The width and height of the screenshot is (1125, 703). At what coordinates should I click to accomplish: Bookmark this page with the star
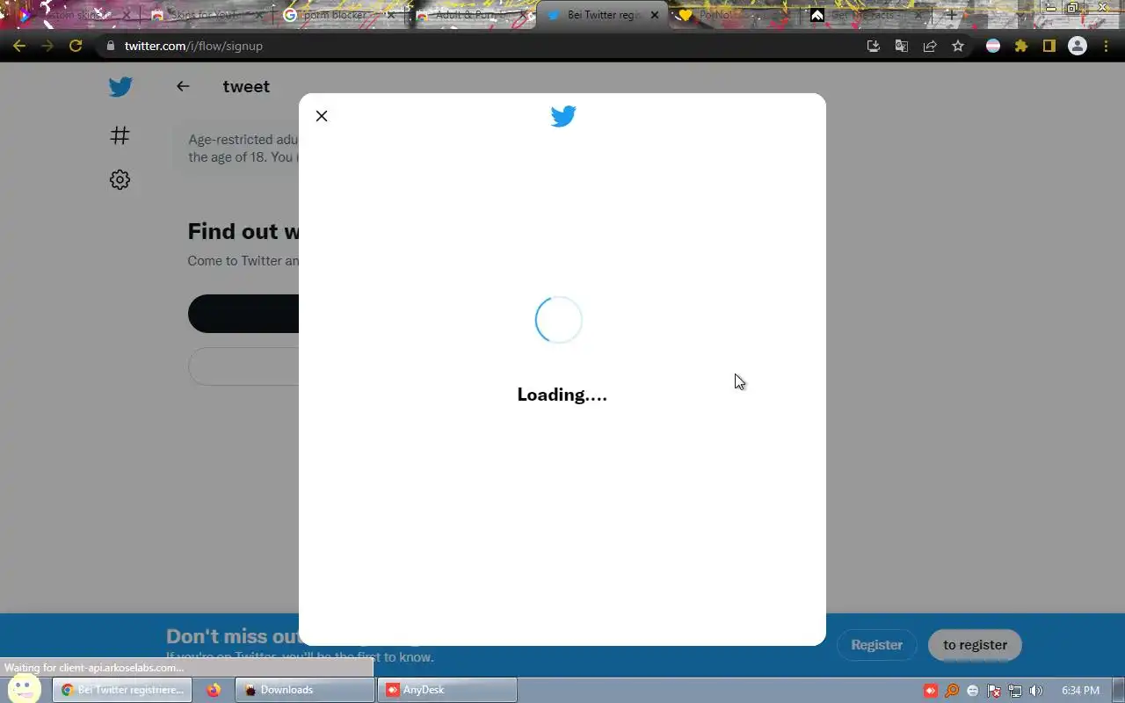[x=958, y=46]
